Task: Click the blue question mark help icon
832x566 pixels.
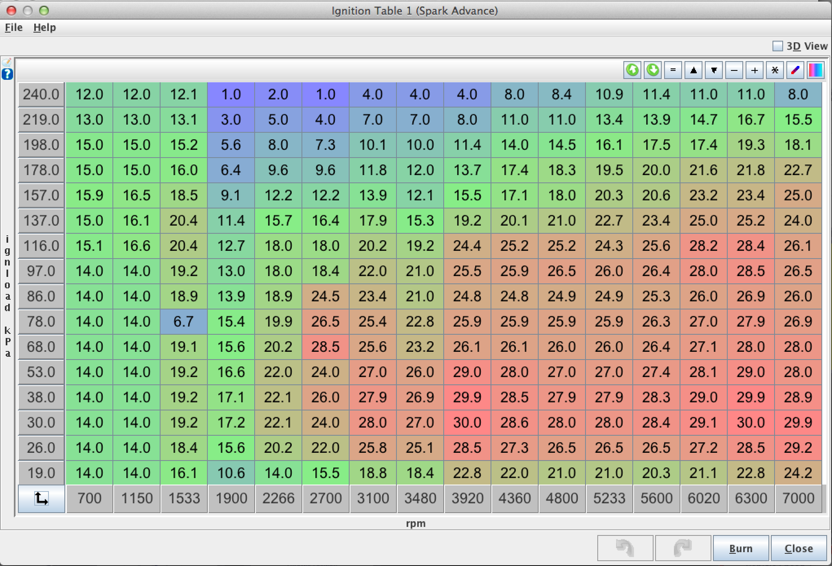Action: 7,74
